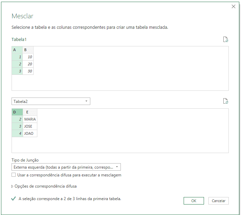Select column D header in Tabela2
241x215 pixels.
[x=17, y=112]
